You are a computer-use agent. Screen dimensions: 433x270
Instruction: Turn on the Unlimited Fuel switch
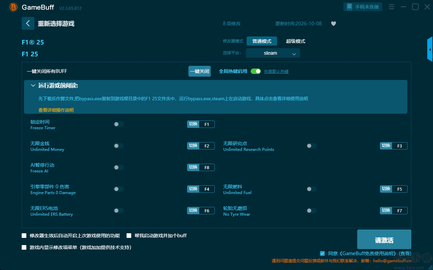click(312, 189)
